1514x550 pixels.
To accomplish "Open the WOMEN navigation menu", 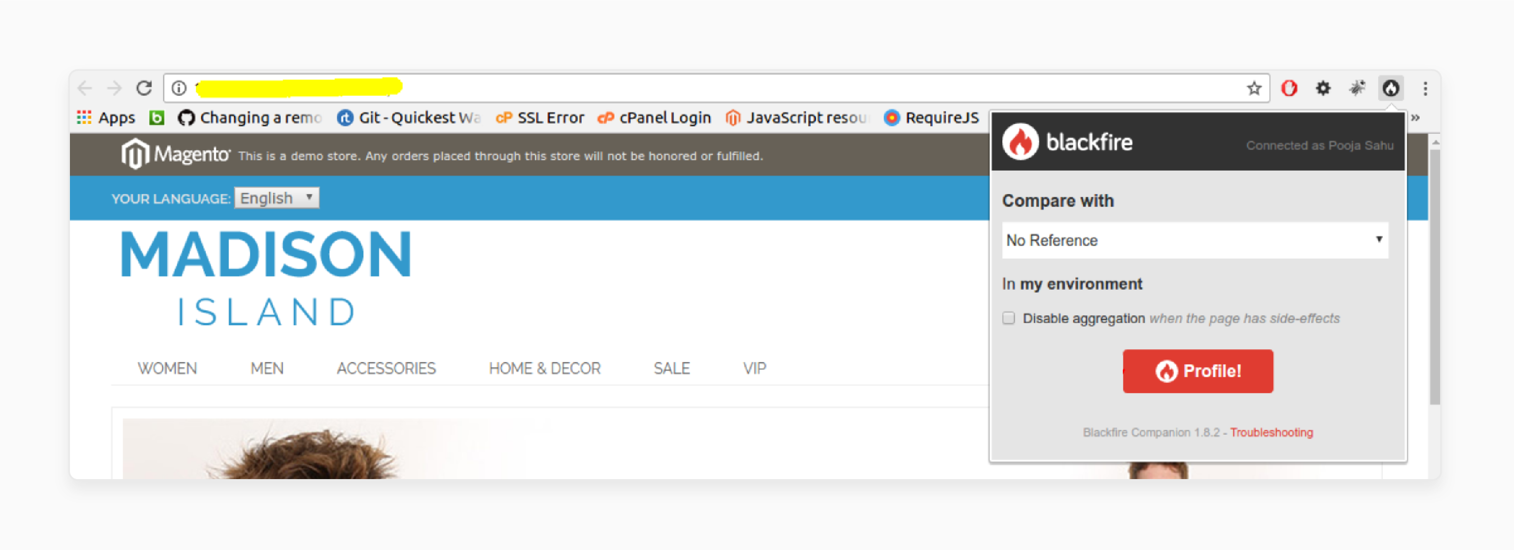I will 167,368.
